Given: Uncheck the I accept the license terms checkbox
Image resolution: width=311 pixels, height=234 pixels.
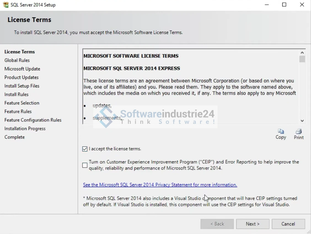Looking at the screenshot, I should click(x=85, y=149).
